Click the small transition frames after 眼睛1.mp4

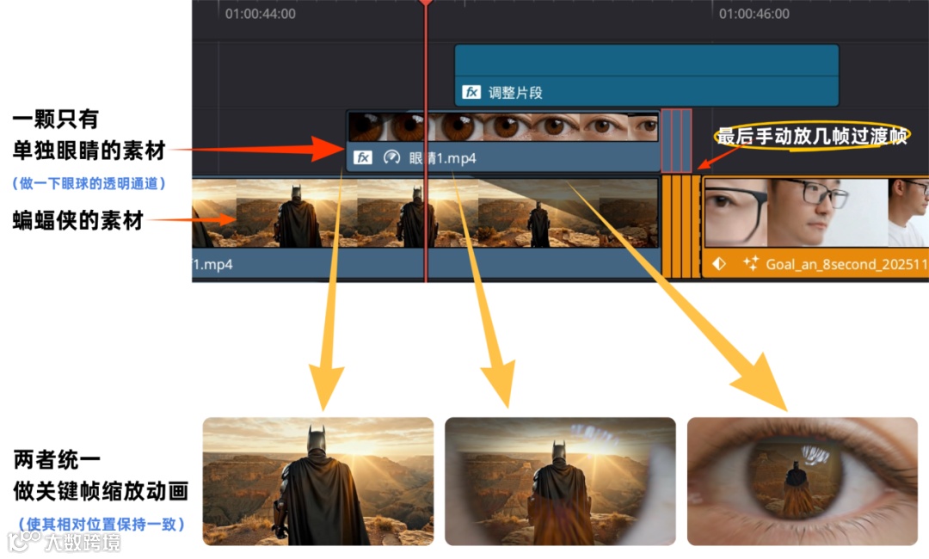coord(676,141)
